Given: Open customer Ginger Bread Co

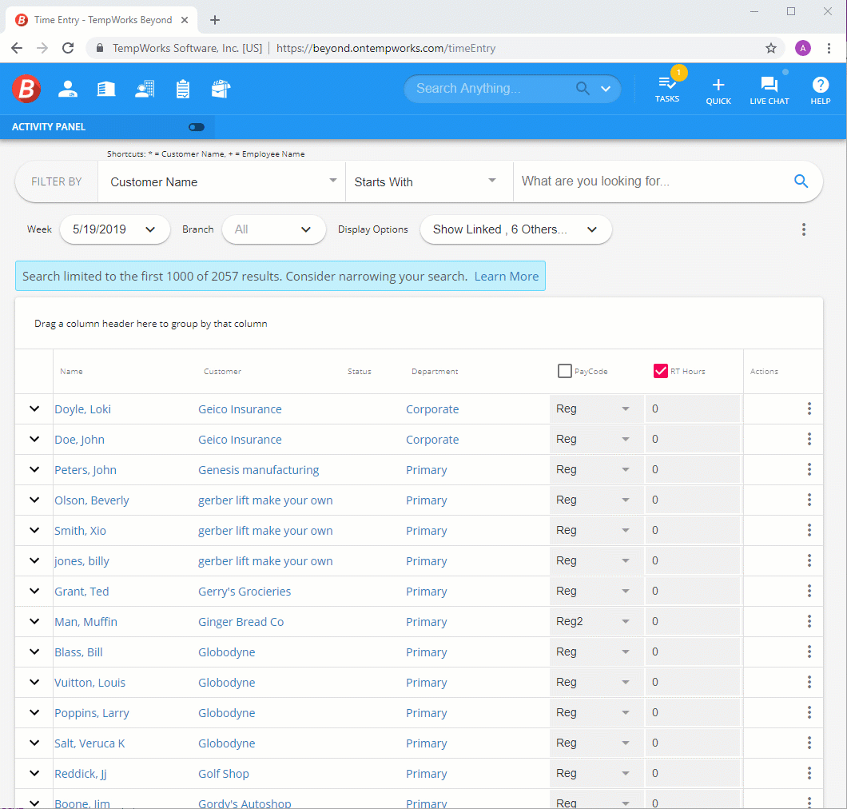Looking at the screenshot, I should pos(241,622).
